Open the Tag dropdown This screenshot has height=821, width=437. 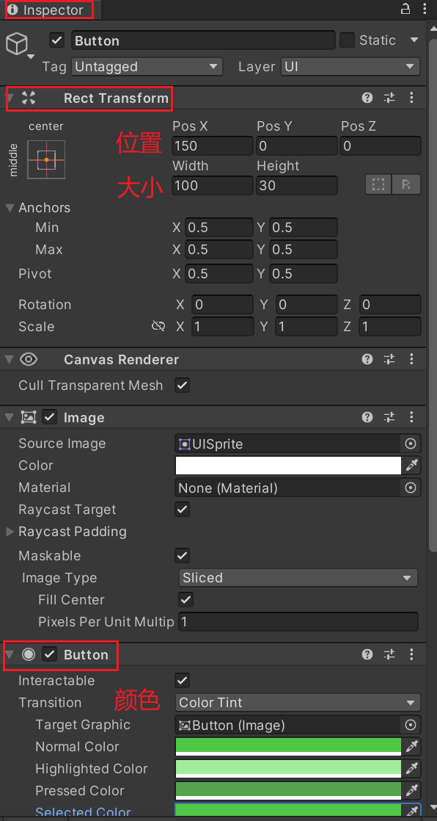point(147,67)
